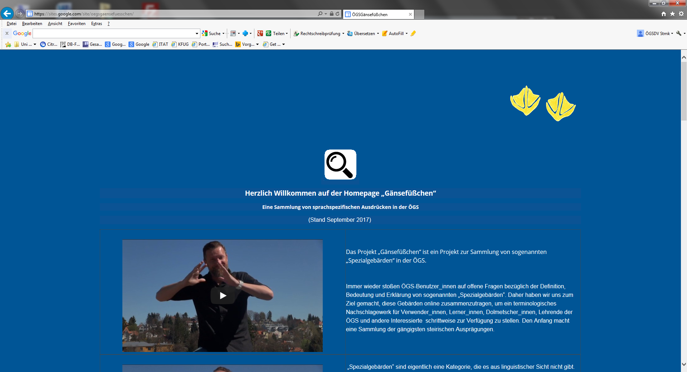Viewport: 687px width, 372px height.
Task: Click the security lock icon in address bar
Action: tap(332, 14)
